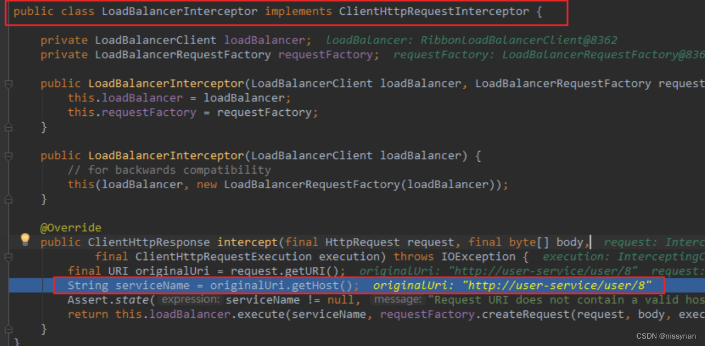Click comment 'for backwards compatibility'
705x346 pixels.
(169, 170)
